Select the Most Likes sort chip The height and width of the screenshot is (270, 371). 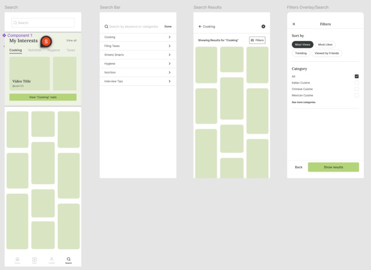tap(325, 44)
